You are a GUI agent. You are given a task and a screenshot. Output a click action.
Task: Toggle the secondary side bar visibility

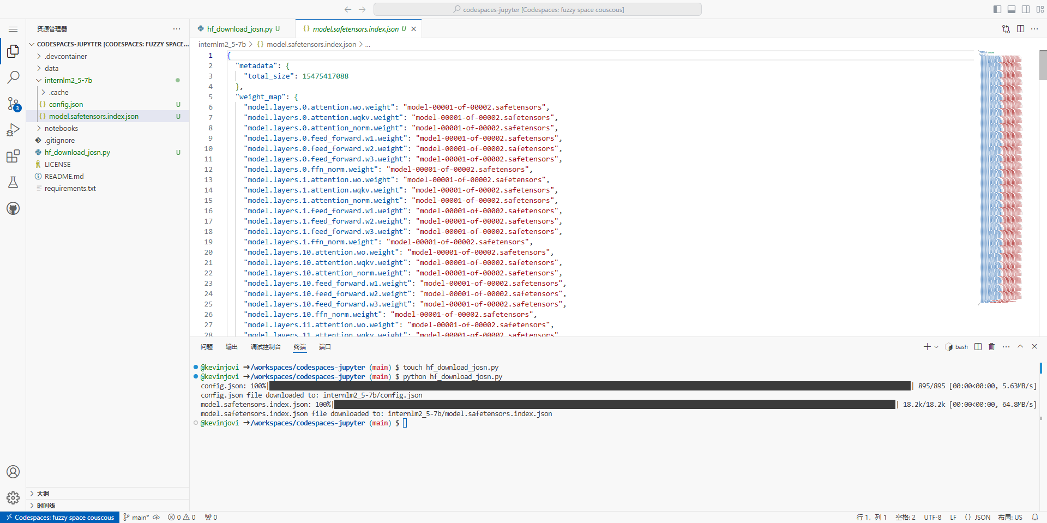[x=1026, y=9]
